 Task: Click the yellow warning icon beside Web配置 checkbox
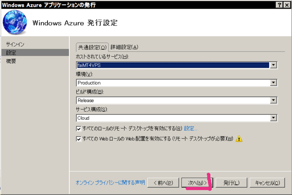[239, 139]
